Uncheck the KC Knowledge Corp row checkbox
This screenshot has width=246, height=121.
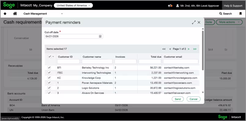click(49, 78)
